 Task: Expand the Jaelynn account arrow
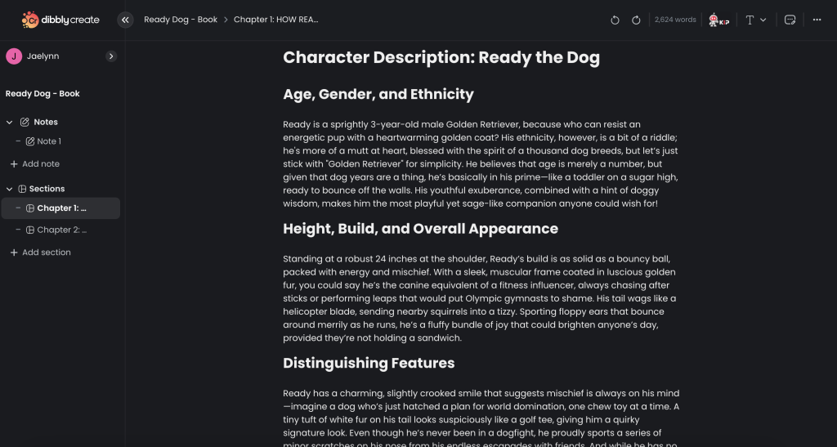pos(111,56)
